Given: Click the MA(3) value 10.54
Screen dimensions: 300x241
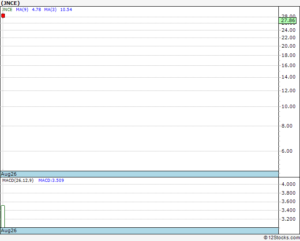Looking at the screenshot, I should [66, 10].
